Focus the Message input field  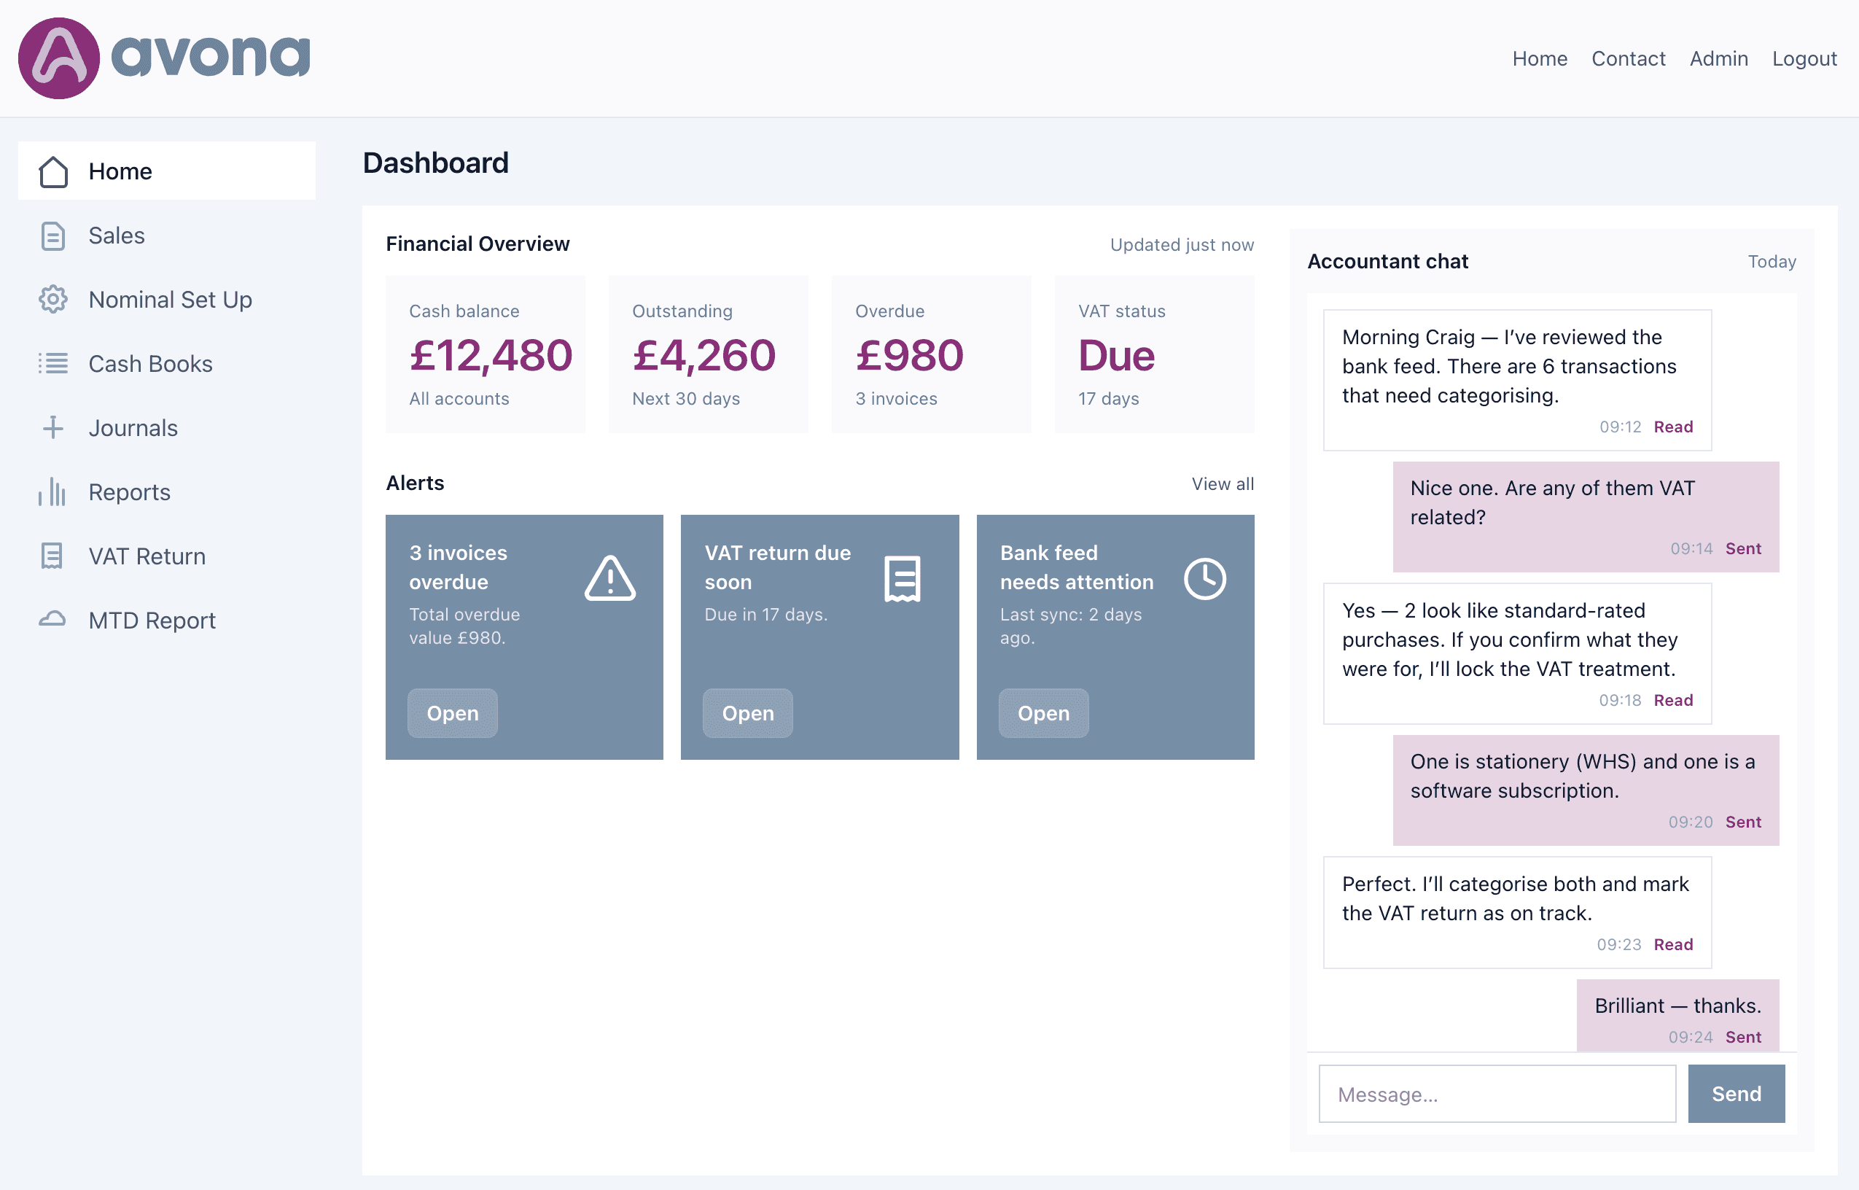pyautogui.click(x=1496, y=1094)
